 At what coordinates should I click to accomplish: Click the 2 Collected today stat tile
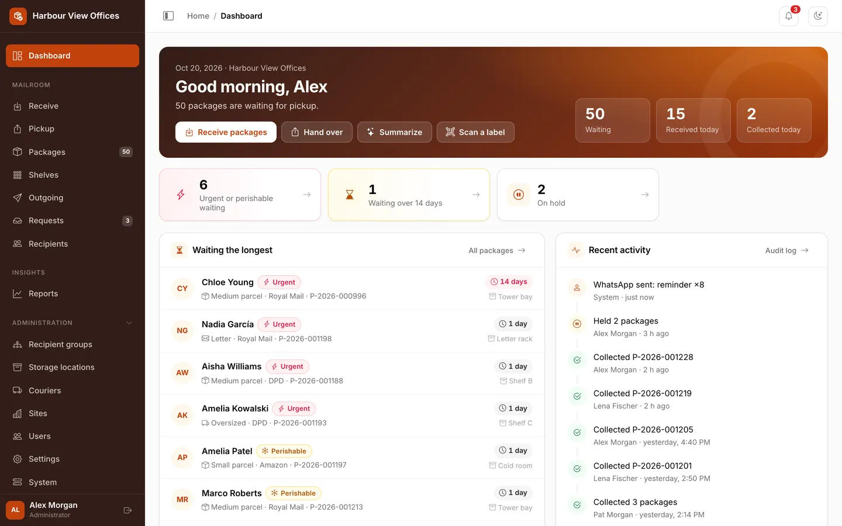[x=774, y=120]
